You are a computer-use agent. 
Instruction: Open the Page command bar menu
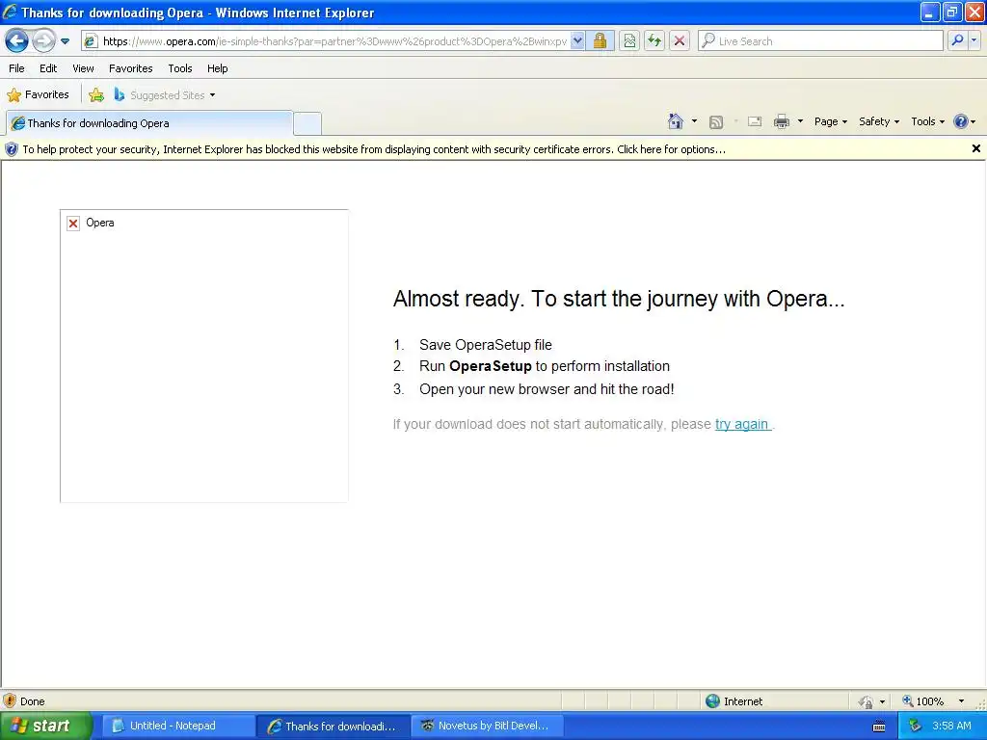click(x=830, y=121)
